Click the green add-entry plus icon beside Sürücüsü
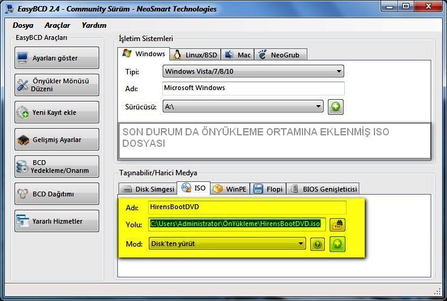Viewport: 447px width, 301px height. point(336,107)
